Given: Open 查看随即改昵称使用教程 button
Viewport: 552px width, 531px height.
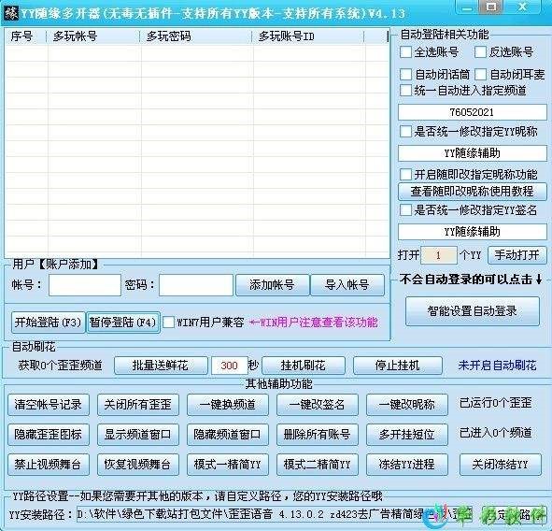Looking at the screenshot, I should tap(472, 192).
